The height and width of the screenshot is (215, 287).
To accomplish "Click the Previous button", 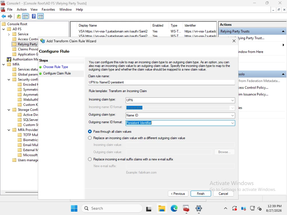I will (178, 194).
